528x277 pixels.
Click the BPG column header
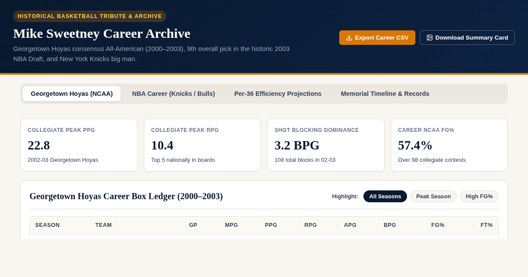(x=390, y=225)
